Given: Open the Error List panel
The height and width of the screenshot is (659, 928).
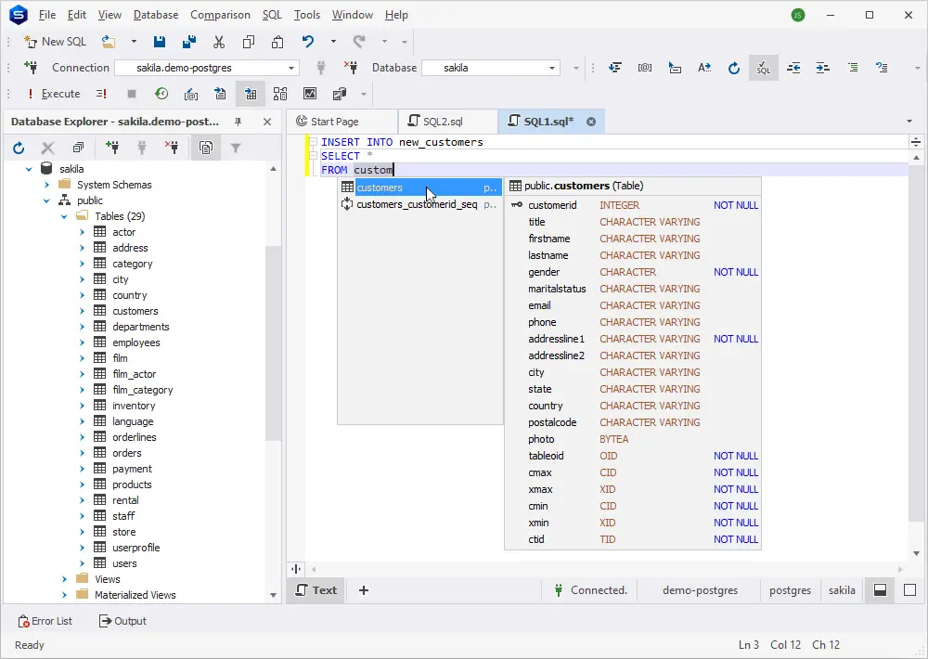Looking at the screenshot, I should click(45, 621).
